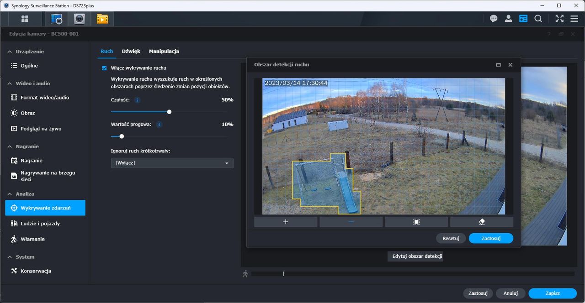Click the Zapisz button
The height and width of the screenshot is (303, 585).
(x=553, y=293)
